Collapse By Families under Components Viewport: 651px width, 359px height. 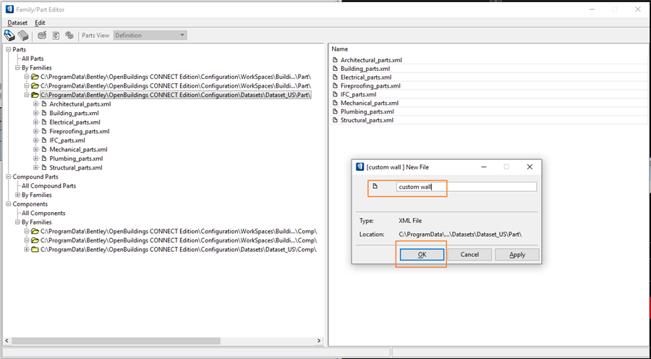tap(17, 222)
